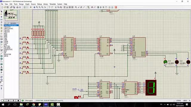This screenshot has height=107, width=191.
Task: Select the Text tool marked A
Action: pyautogui.click(x=1, y=67)
